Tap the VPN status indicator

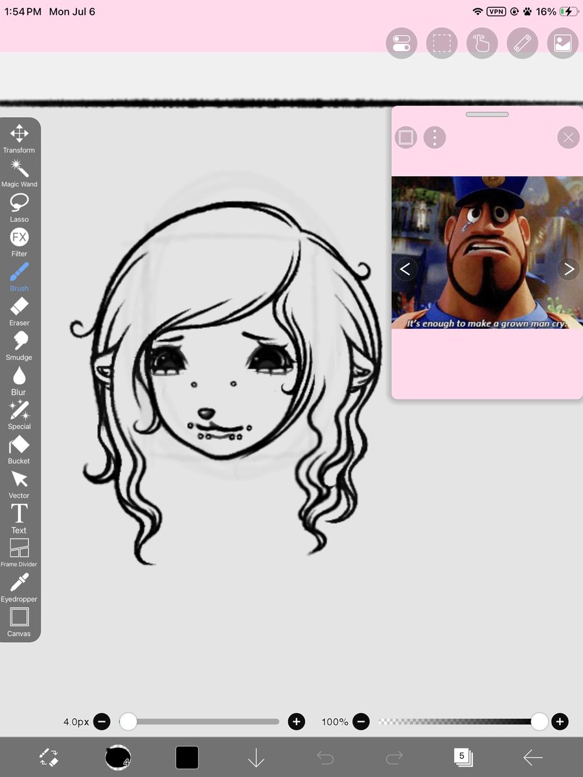(496, 12)
